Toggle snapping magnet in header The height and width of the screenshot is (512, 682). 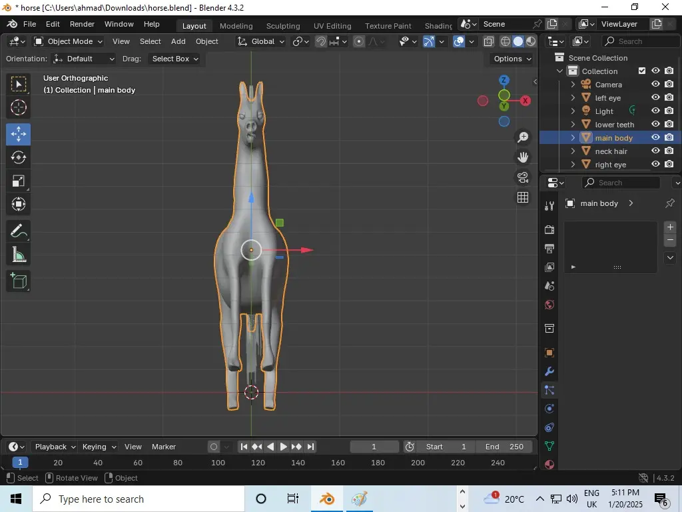click(x=321, y=41)
